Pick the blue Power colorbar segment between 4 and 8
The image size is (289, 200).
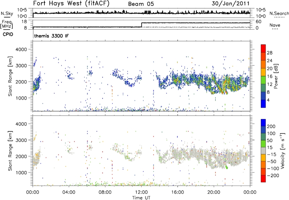click(263, 96)
